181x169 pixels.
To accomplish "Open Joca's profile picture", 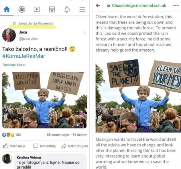I will pos(9,35).
